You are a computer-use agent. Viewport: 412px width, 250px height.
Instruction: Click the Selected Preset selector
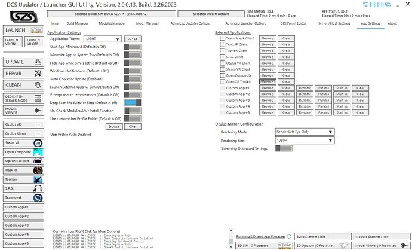pos(211,14)
